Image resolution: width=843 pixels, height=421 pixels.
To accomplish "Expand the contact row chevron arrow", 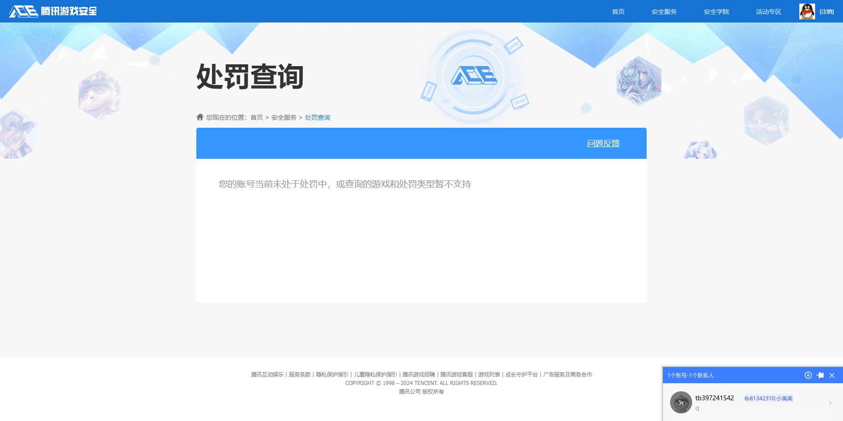I will tap(830, 403).
